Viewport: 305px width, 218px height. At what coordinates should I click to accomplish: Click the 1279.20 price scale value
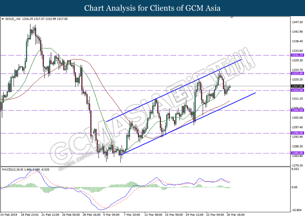click(x=298, y=165)
